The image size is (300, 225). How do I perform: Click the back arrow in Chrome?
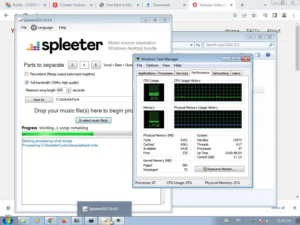pos(6,15)
